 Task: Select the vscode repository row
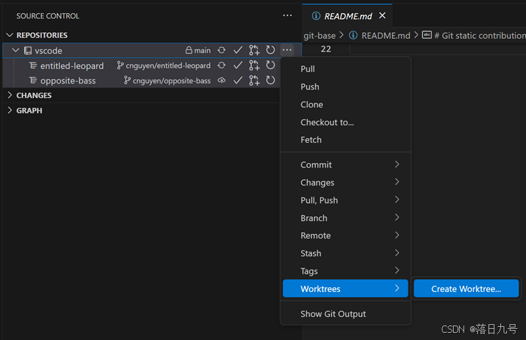(x=152, y=51)
